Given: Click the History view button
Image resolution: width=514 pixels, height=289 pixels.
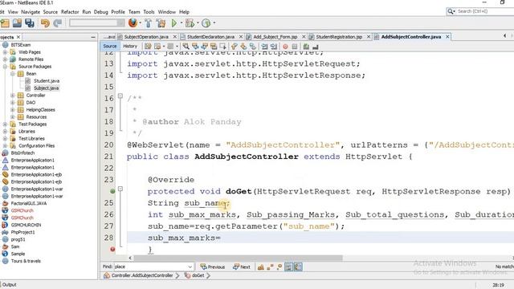Looking at the screenshot, I should (130, 47).
